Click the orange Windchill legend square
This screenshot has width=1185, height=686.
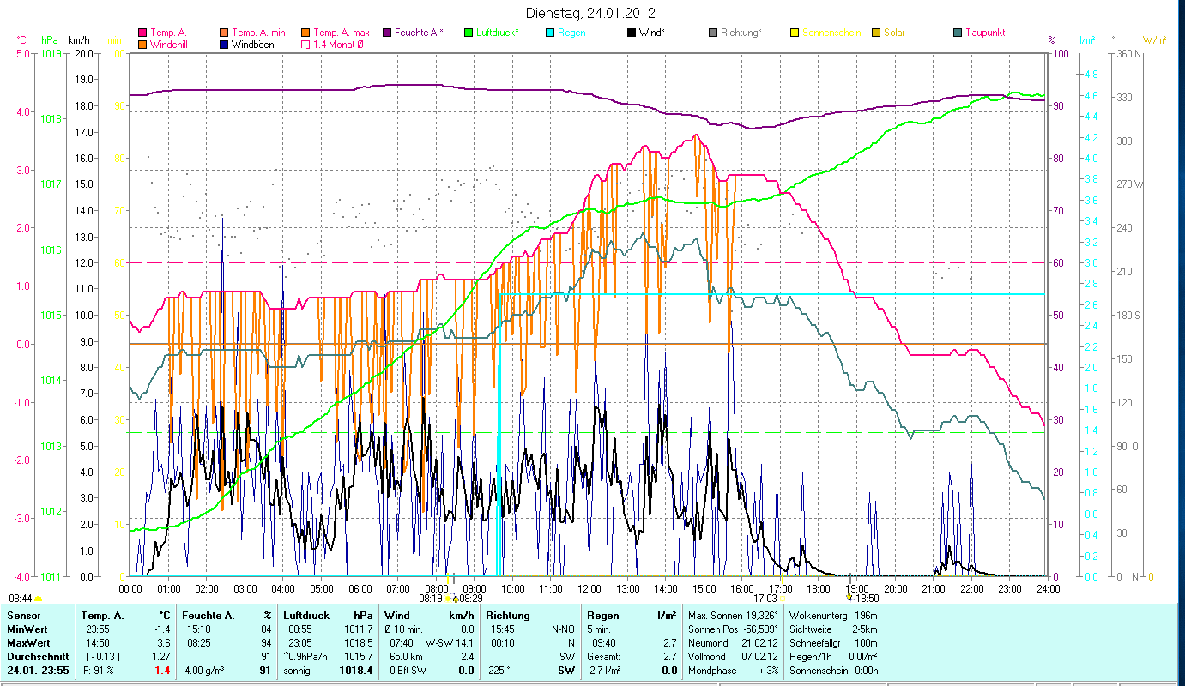(x=142, y=44)
